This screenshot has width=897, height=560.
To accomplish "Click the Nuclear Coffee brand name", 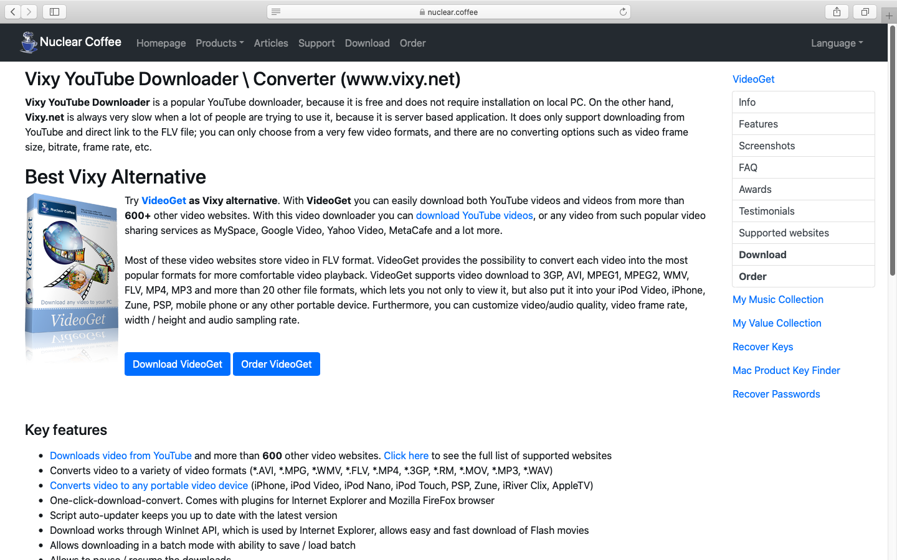I will click(80, 42).
